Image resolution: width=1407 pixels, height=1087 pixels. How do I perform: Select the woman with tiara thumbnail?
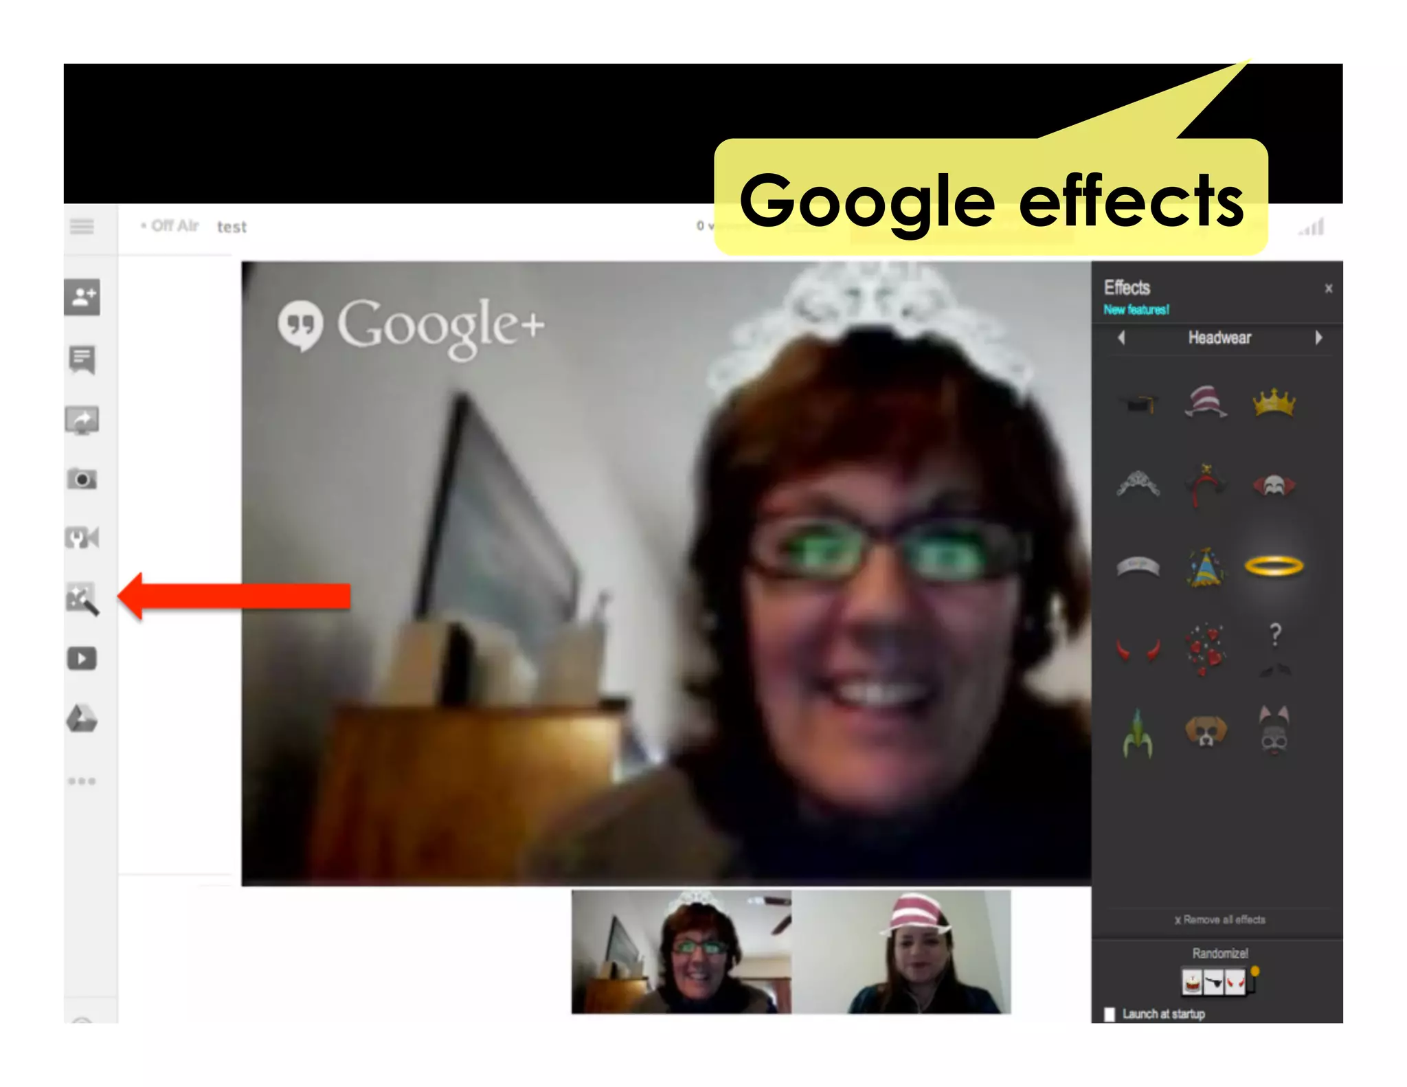[x=682, y=952]
